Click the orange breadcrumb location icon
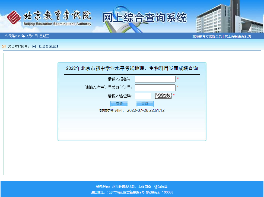This screenshot has height=197, width=264. pyautogui.click(x=4, y=47)
